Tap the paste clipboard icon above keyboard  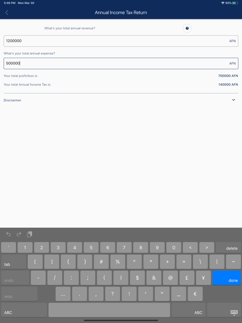(30, 234)
